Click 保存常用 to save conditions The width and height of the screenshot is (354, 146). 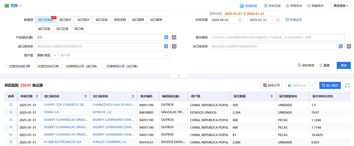pyautogui.click(x=306, y=65)
